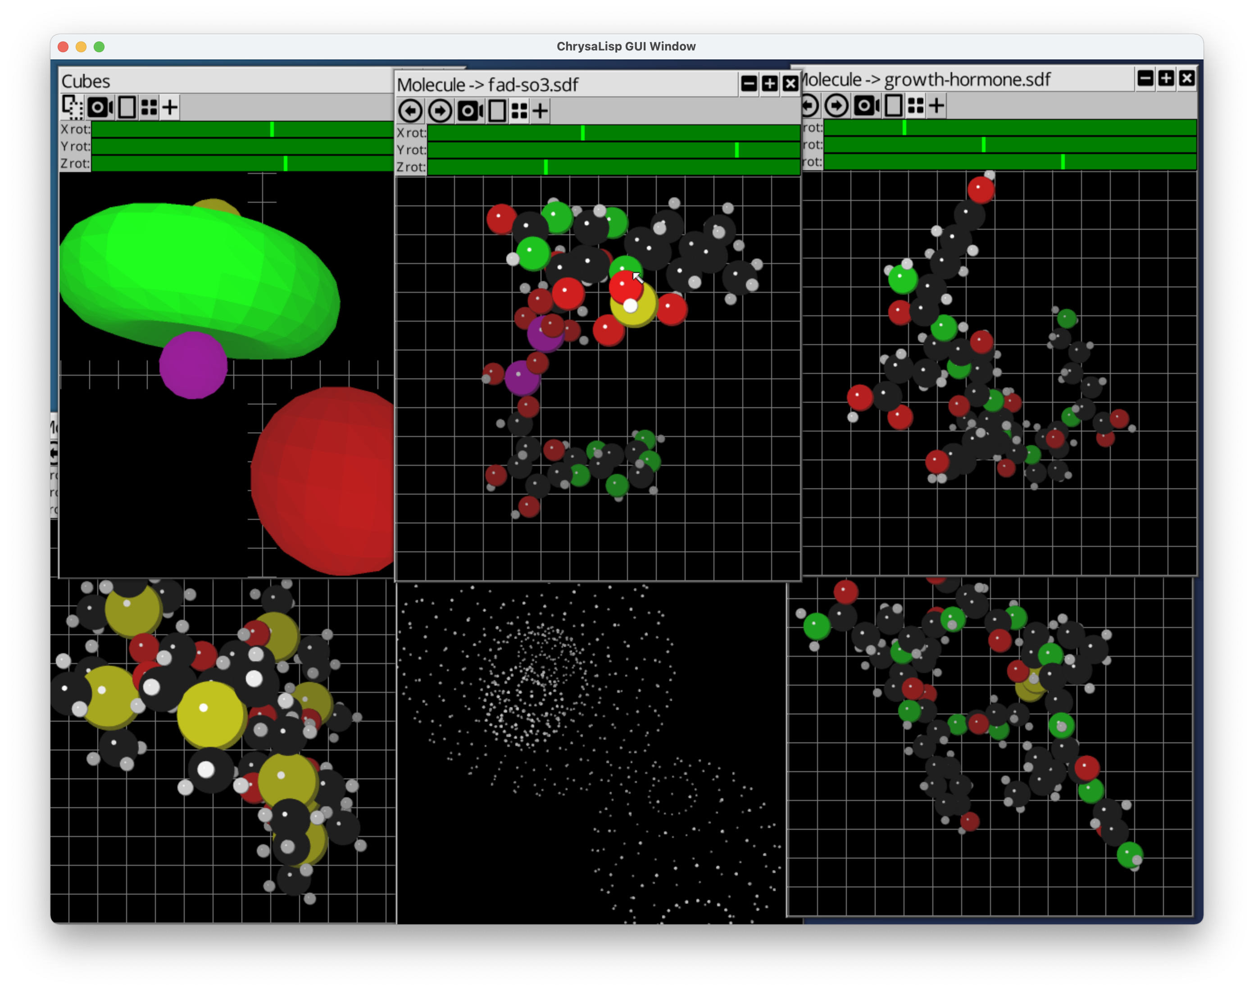Click four-squares grid icon in growth-hormone toolbar
The image size is (1254, 991).
point(916,105)
